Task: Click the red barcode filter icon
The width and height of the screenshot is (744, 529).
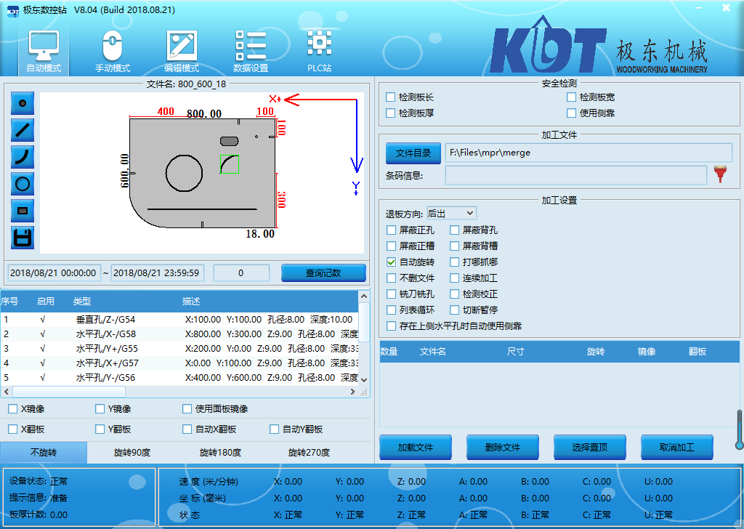Action: coord(720,174)
